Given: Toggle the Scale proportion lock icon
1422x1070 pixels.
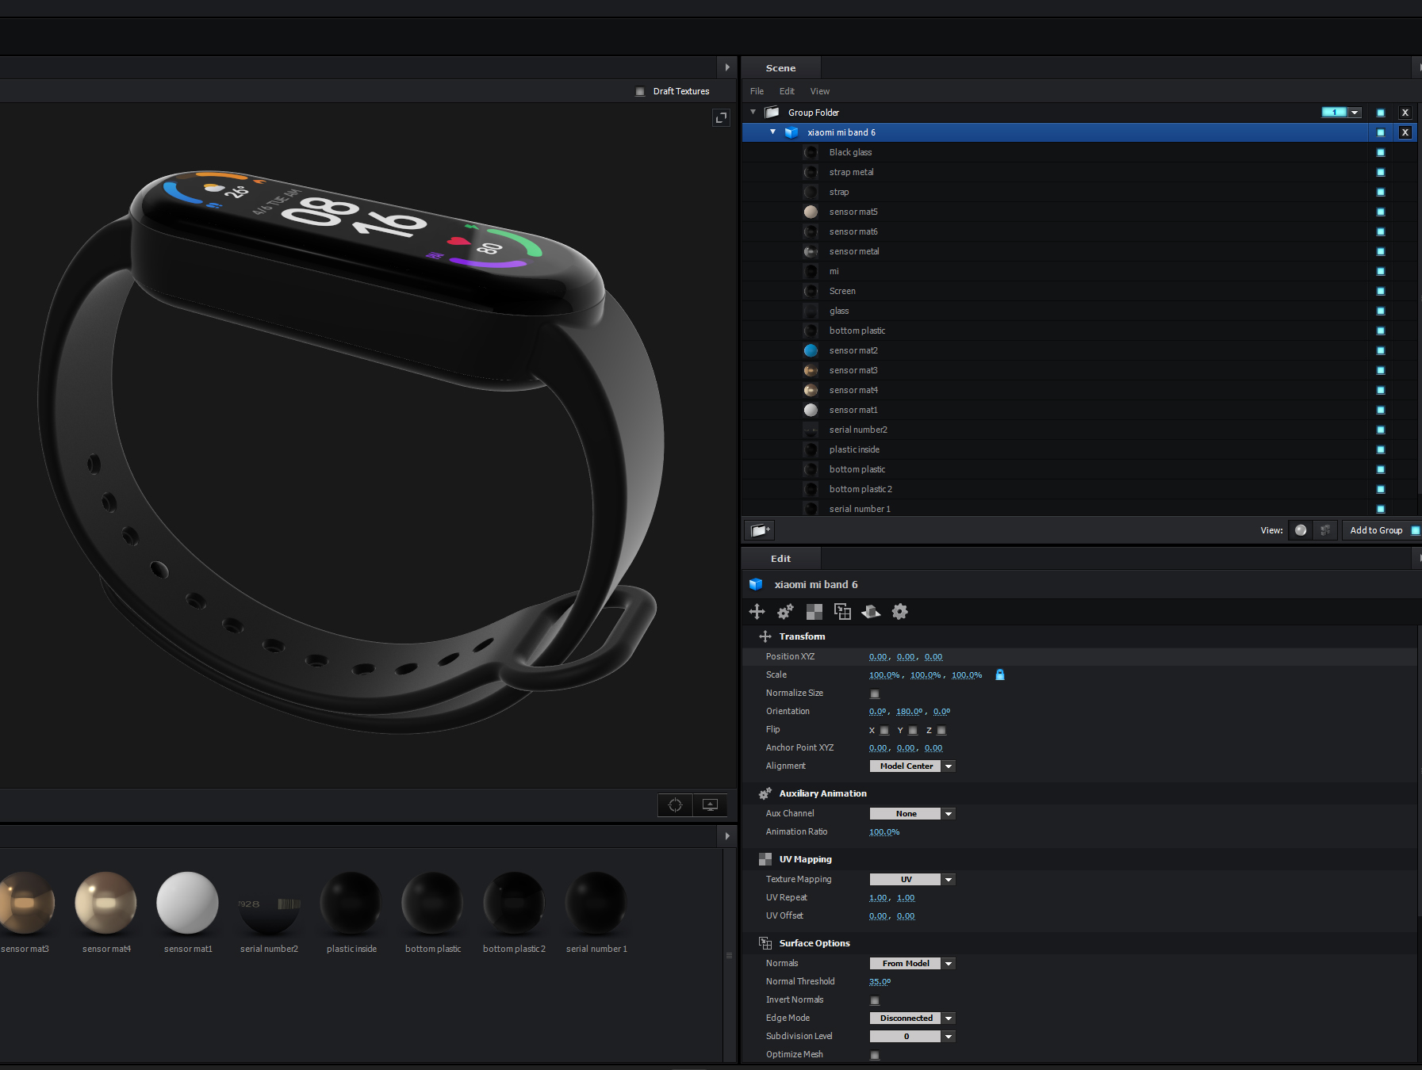Looking at the screenshot, I should coord(1000,674).
